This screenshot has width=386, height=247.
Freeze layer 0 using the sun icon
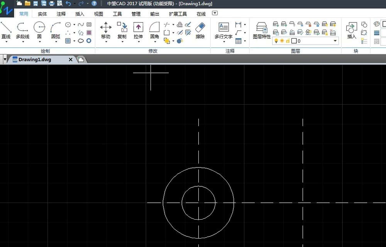[x=282, y=41]
